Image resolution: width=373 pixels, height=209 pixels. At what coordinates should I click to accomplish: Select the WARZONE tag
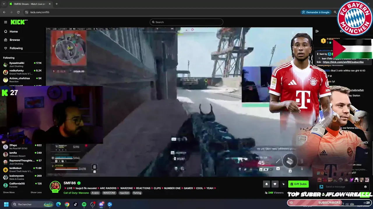109,193
